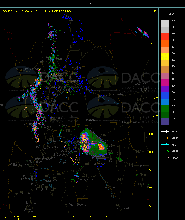Click the Pincheira map label

pos(28,179)
